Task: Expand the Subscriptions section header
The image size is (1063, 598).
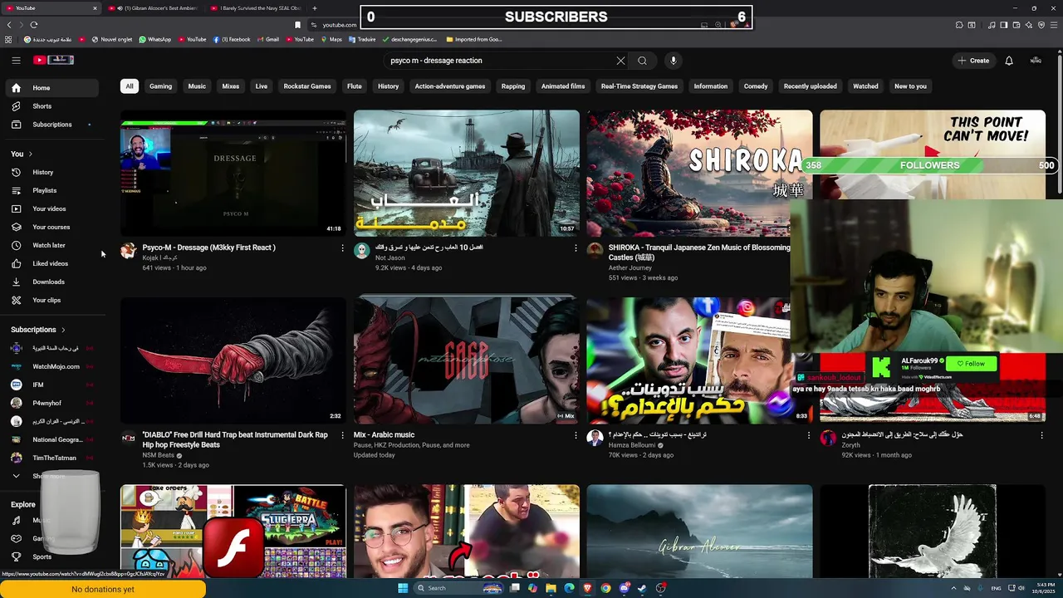Action: point(38,330)
